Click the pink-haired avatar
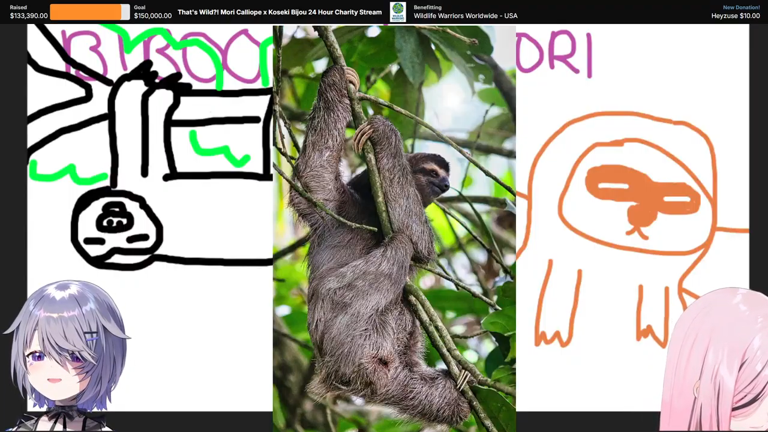Image resolution: width=768 pixels, height=432 pixels. tap(715, 360)
